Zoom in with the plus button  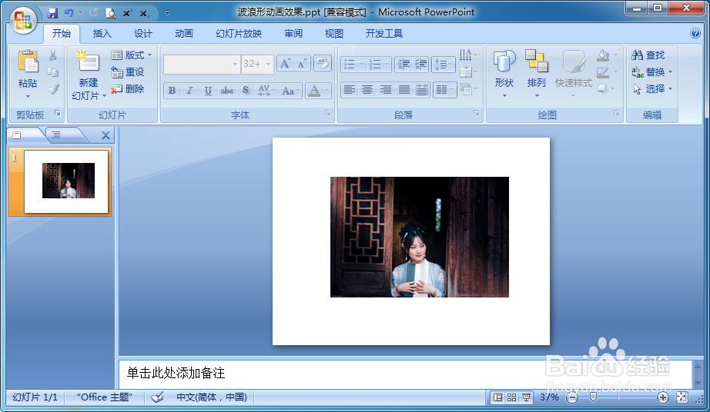point(662,397)
